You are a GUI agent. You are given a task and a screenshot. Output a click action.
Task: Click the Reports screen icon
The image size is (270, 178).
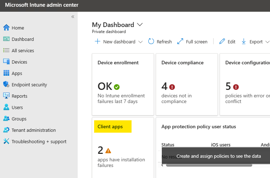(6, 96)
